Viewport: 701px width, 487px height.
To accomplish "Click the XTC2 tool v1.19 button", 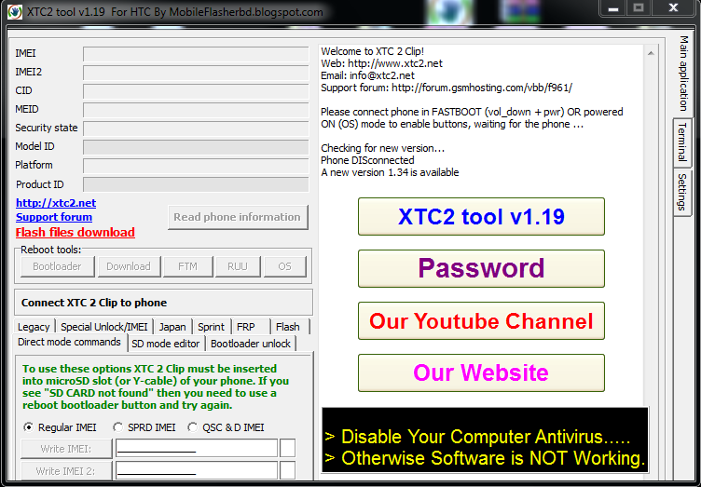I will coord(481,216).
